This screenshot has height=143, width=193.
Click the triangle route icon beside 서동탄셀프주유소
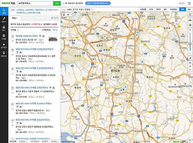click(43, 36)
